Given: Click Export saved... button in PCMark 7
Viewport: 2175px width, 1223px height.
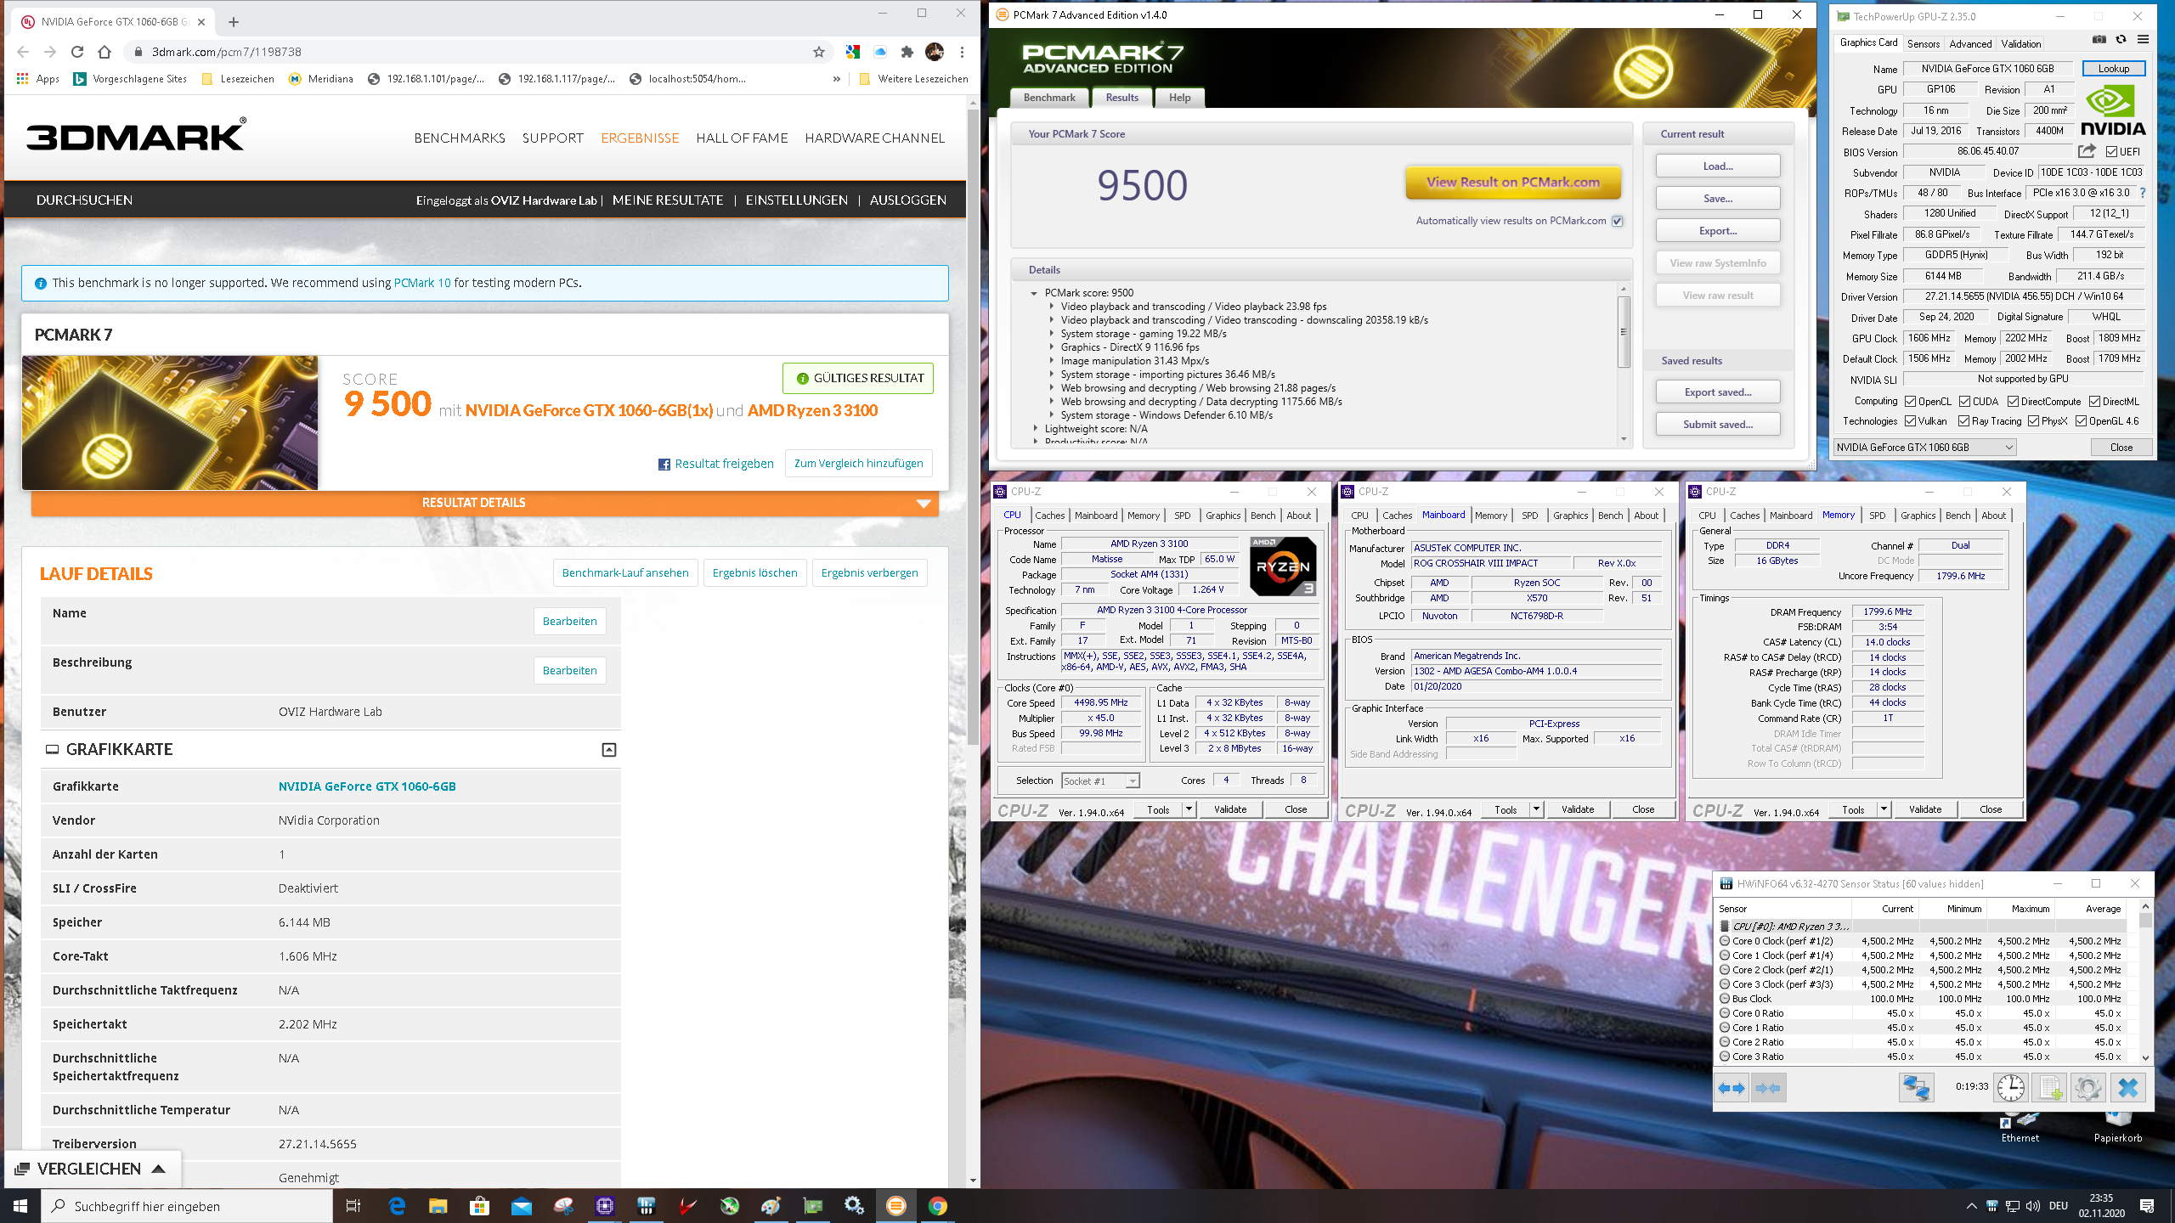Looking at the screenshot, I should click(x=1718, y=392).
